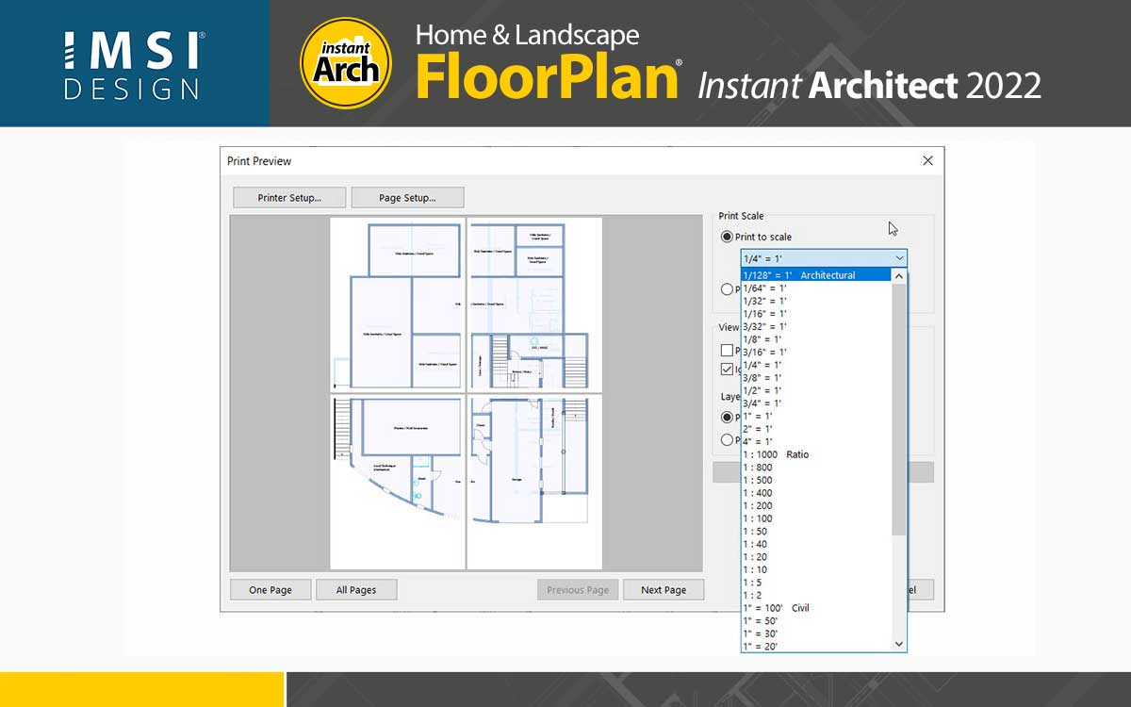Choose 1 : 5 ratio
The height and width of the screenshot is (707, 1131).
pos(815,583)
